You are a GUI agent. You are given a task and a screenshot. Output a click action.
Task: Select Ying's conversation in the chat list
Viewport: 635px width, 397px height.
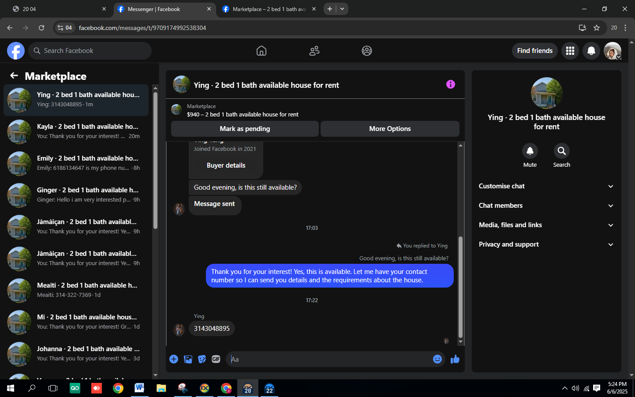click(76, 100)
